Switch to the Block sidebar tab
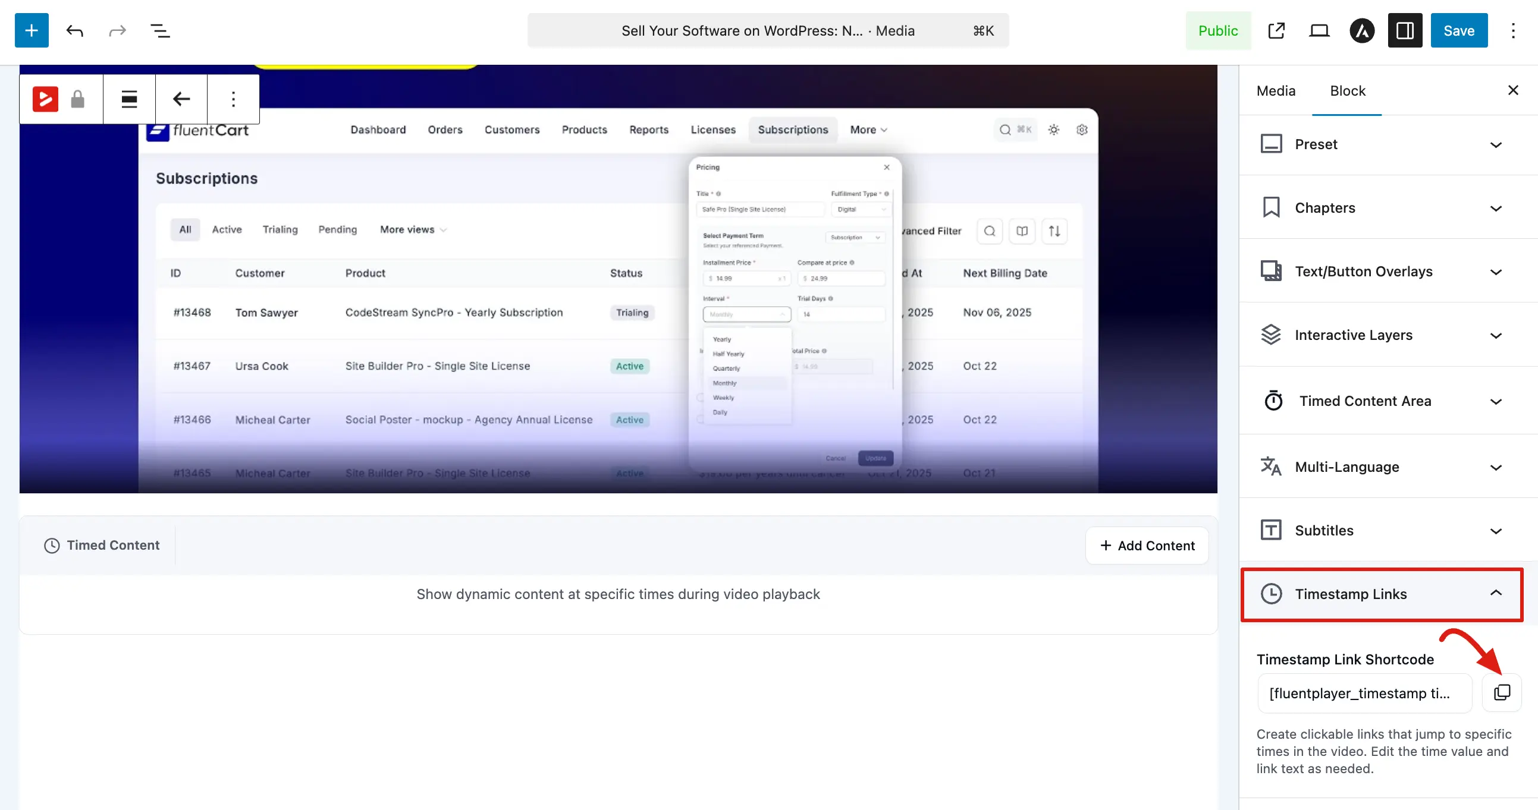 coord(1348,91)
